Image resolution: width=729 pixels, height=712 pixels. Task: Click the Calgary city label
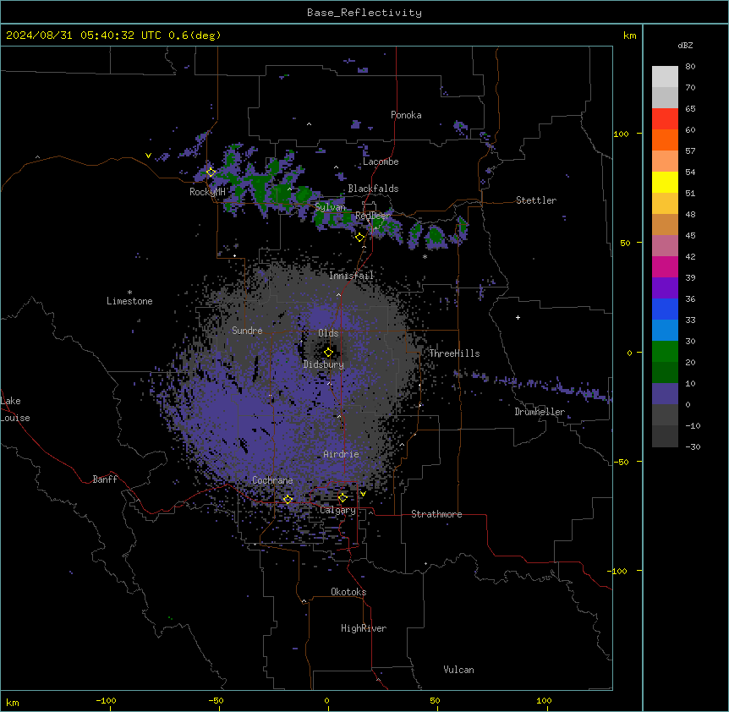338,510
